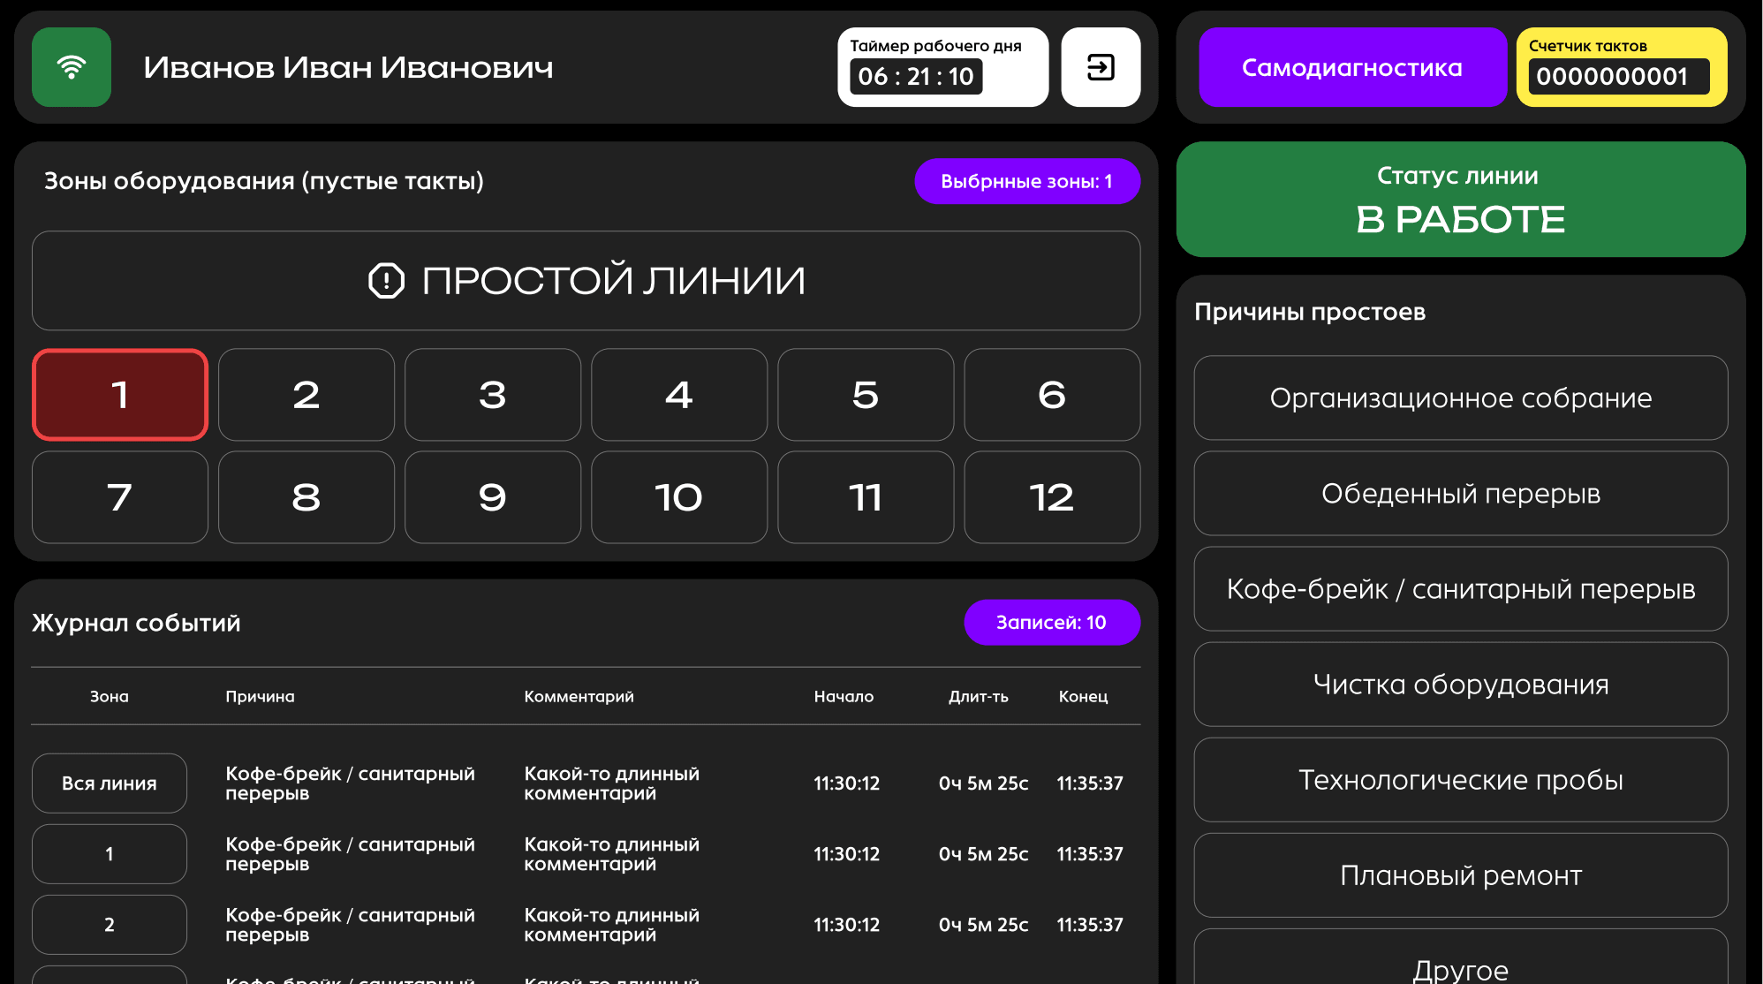This screenshot has width=1763, height=984.
Task: Click the Комментарий column header
Action: (579, 697)
